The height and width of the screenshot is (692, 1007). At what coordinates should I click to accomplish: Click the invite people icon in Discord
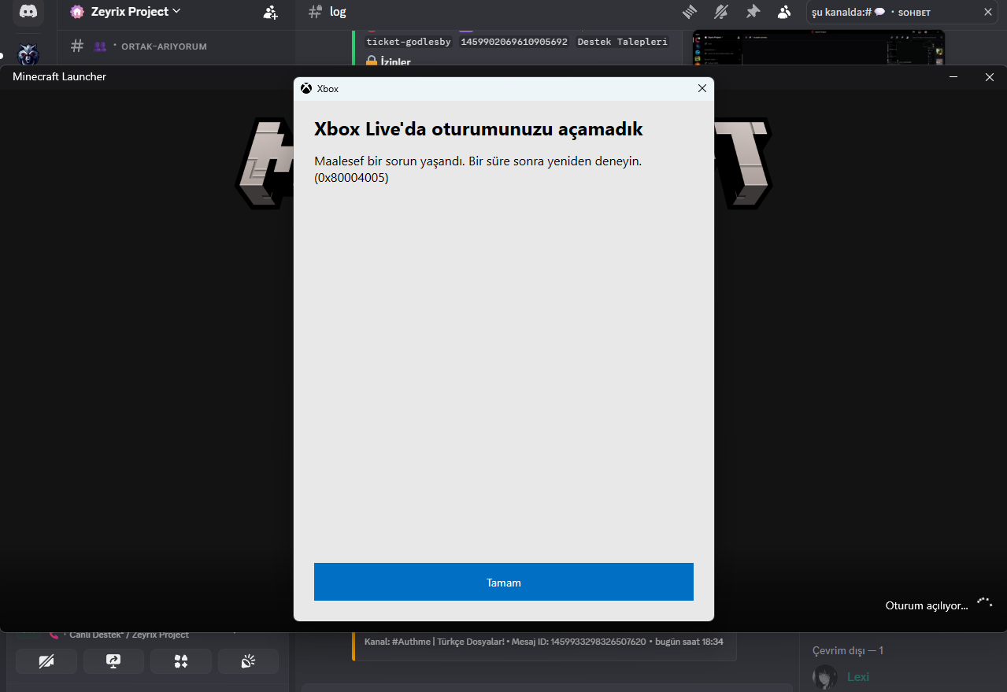[x=271, y=12]
